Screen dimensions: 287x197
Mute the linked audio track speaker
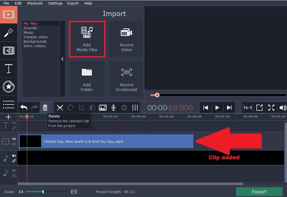click(x=14, y=156)
